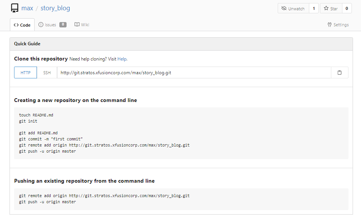Click the 'Quick Guide' header
361x223 pixels.
tap(27, 44)
